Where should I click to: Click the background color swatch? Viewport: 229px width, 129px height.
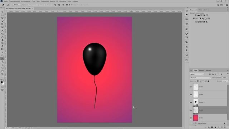click(x=3, y=83)
